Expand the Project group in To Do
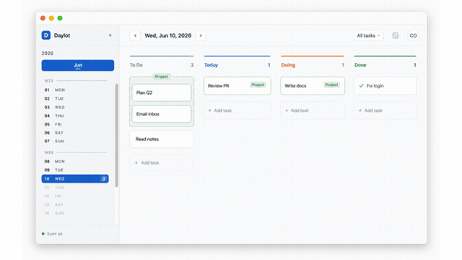This screenshot has height=260, width=462. tap(162, 77)
